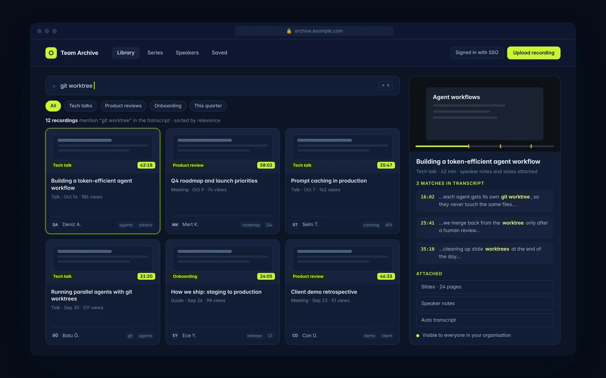The height and width of the screenshot is (378, 606).
Task: Click Can D.'s CD avatar
Action: point(295,336)
